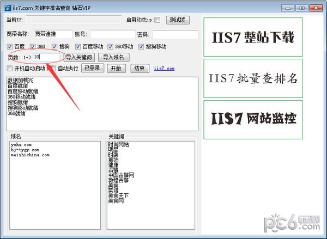Select domain yoka.com in list
The width and height of the screenshot is (327, 239).
click(x=21, y=145)
